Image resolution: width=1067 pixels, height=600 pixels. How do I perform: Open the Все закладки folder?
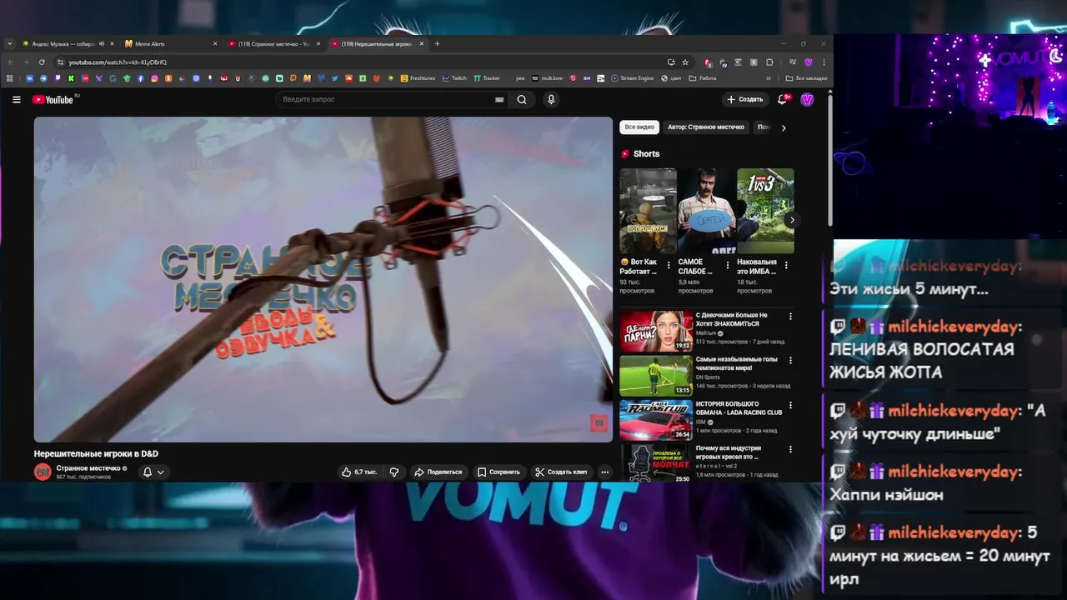click(x=806, y=78)
